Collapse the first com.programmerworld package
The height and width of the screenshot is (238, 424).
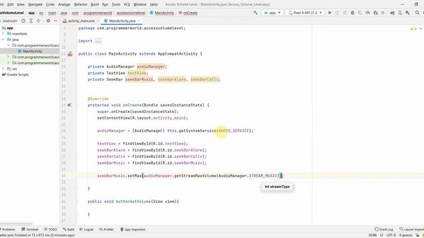[x=9, y=46]
